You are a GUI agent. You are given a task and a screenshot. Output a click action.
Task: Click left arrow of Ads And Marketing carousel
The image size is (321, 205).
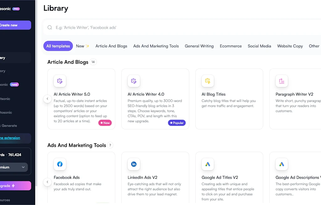point(47,182)
